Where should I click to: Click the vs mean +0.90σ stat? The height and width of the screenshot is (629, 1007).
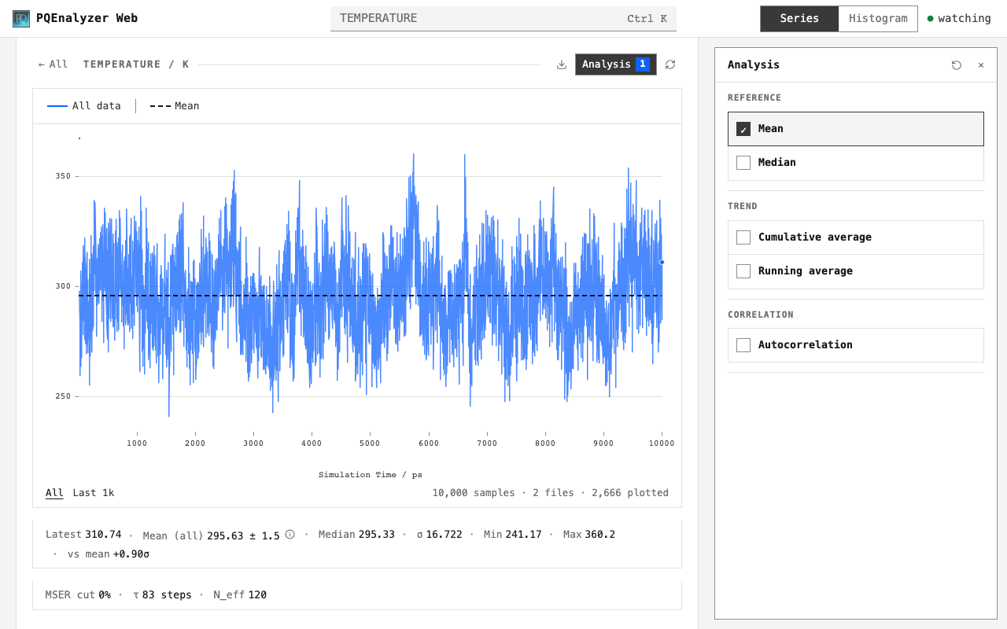[109, 554]
